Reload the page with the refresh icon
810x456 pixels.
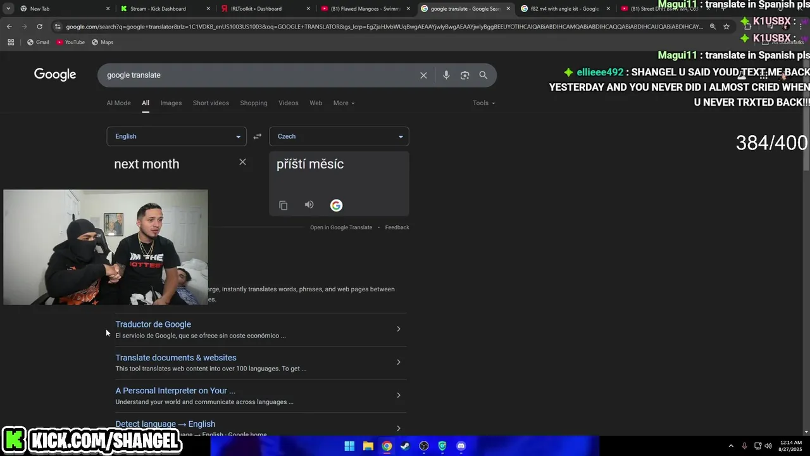(x=39, y=27)
